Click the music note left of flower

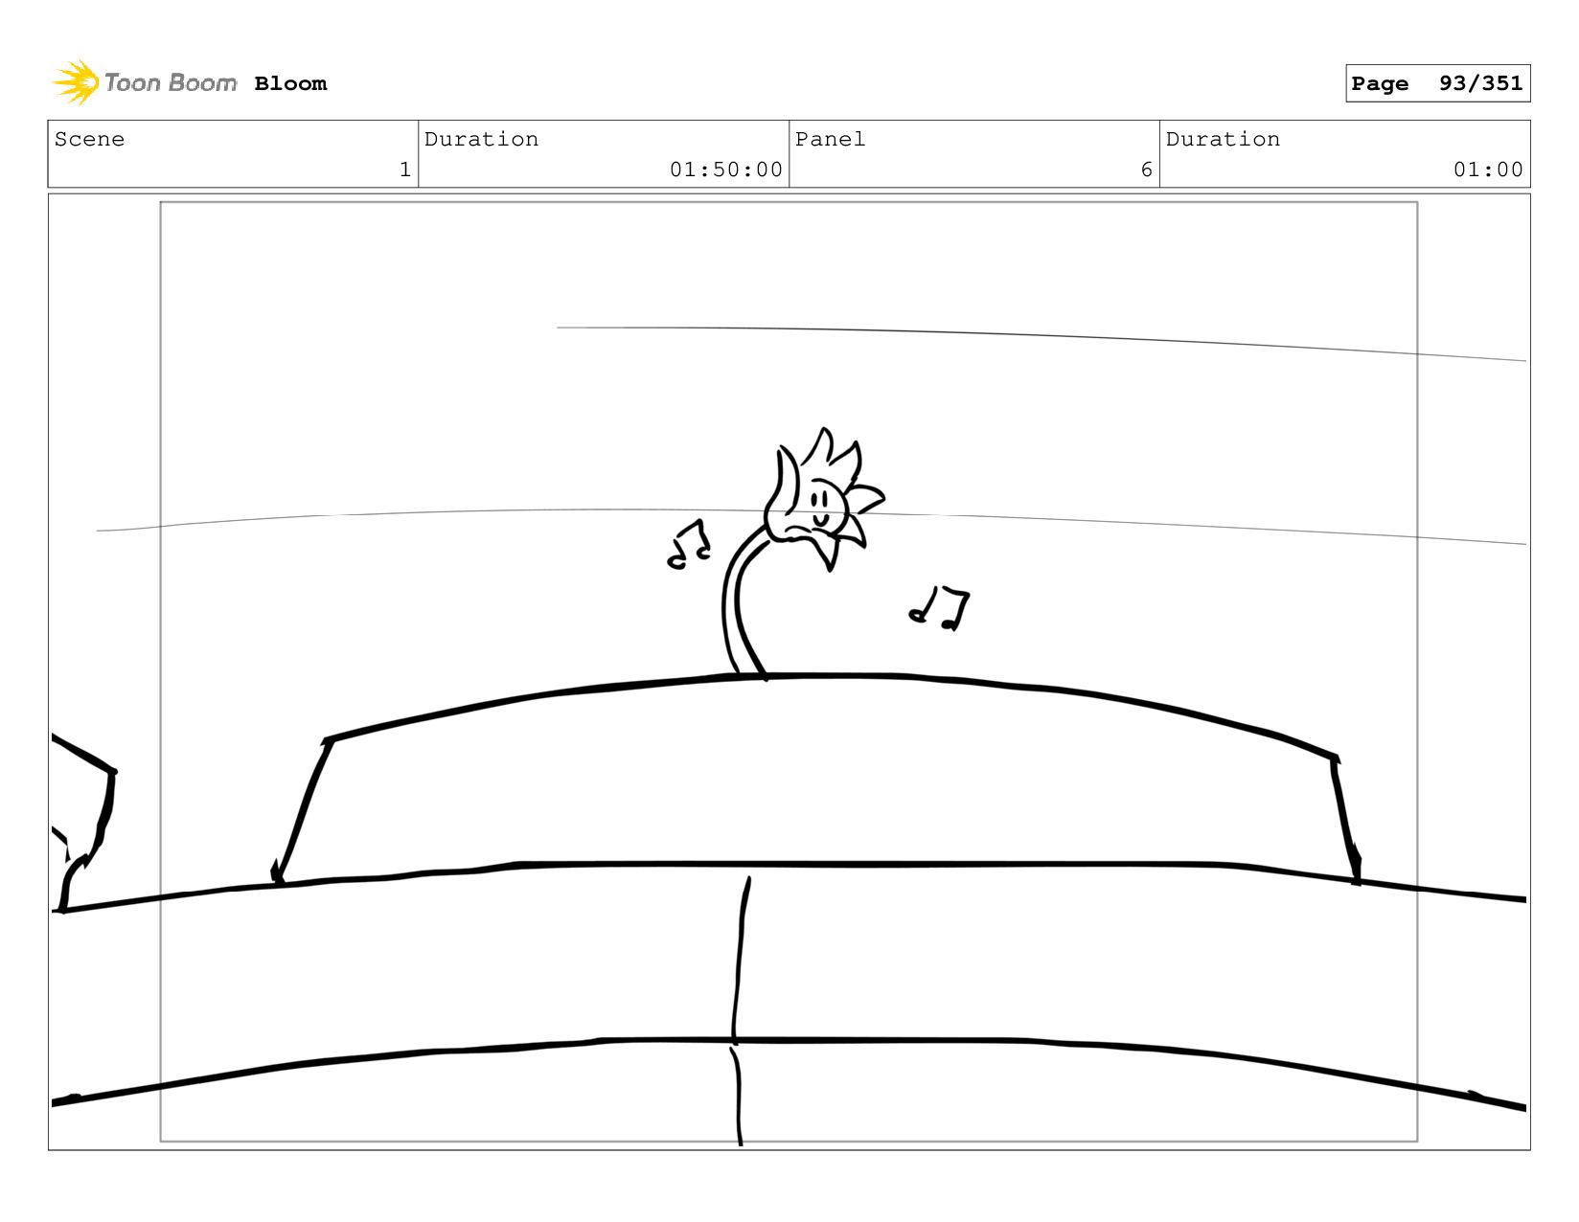tap(689, 545)
